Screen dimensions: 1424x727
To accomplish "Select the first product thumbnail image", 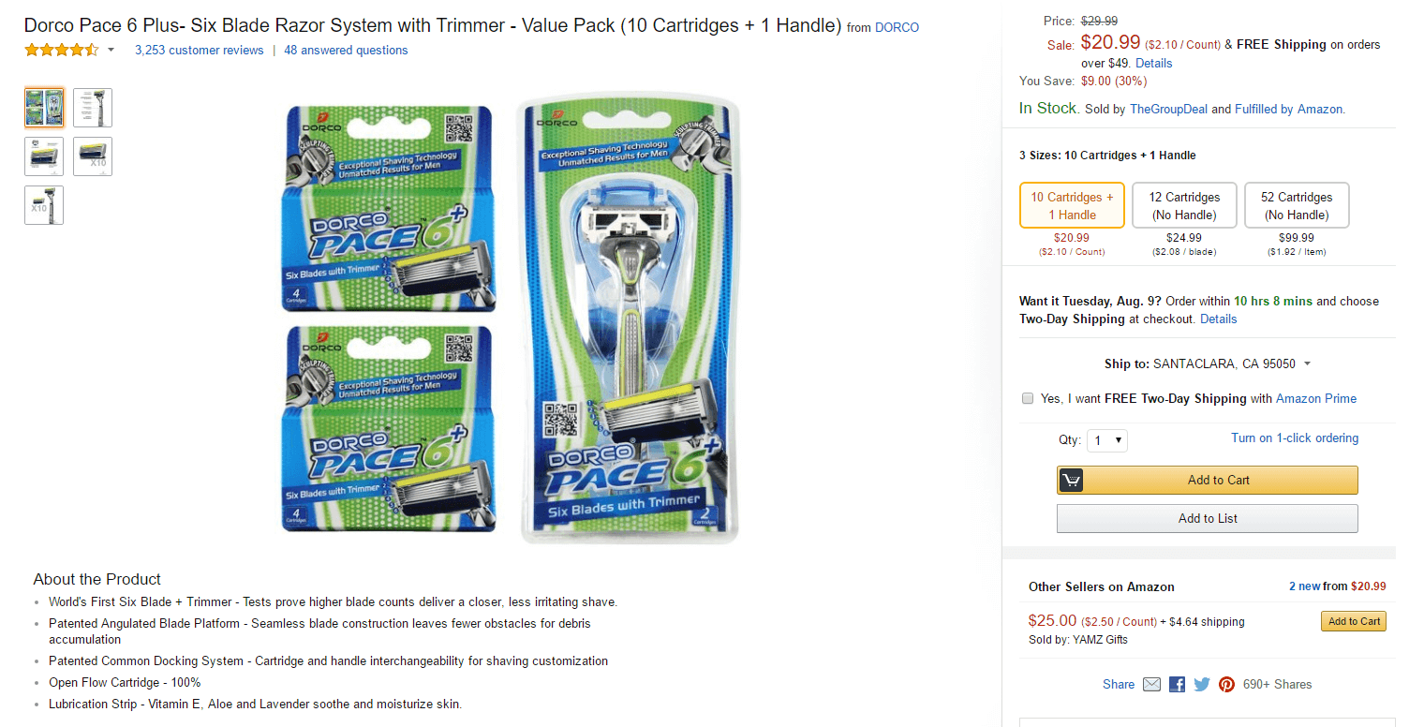I will tap(44, 108).
